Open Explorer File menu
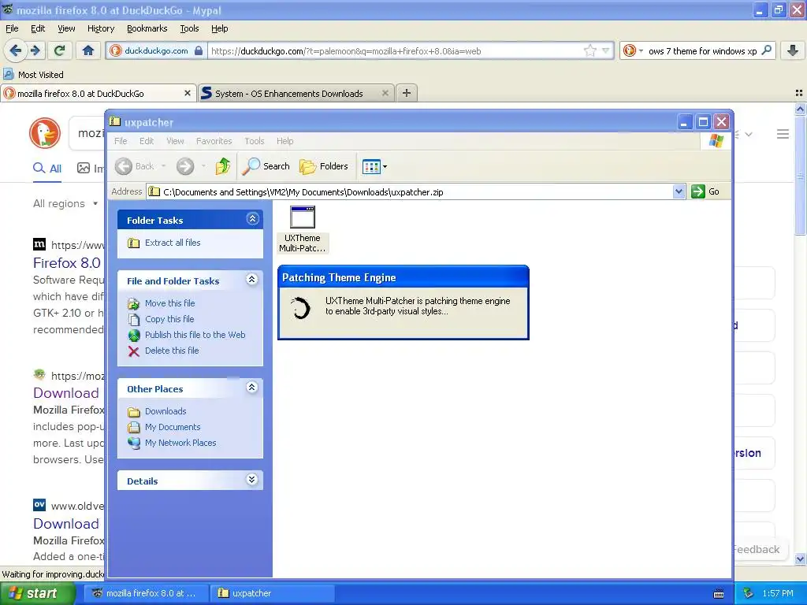This screenshot has height=605, width=807. [x=121, y=141]
